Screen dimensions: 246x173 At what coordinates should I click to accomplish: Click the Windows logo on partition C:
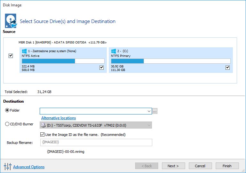(x=114, y=51)
